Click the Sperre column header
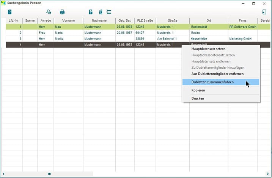The width and height of the screenshot is (272, 178). point(30,20)
